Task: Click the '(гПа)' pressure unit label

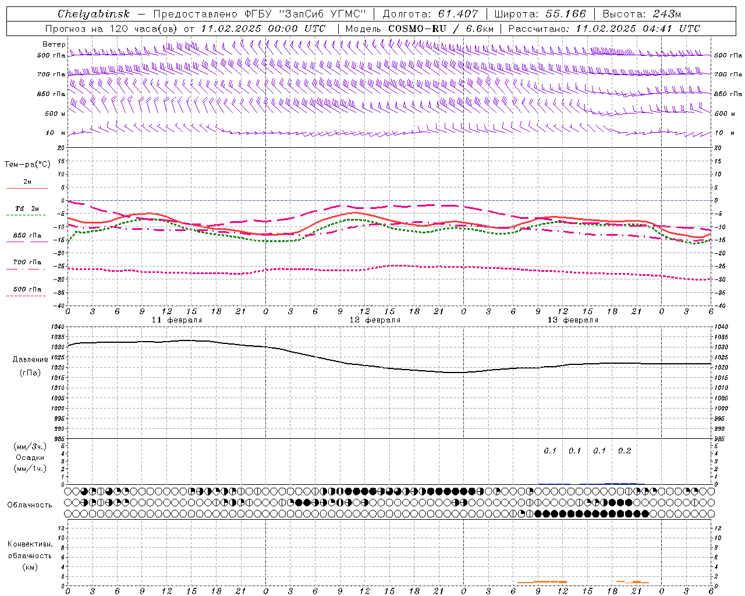Action: click(30, 372)
